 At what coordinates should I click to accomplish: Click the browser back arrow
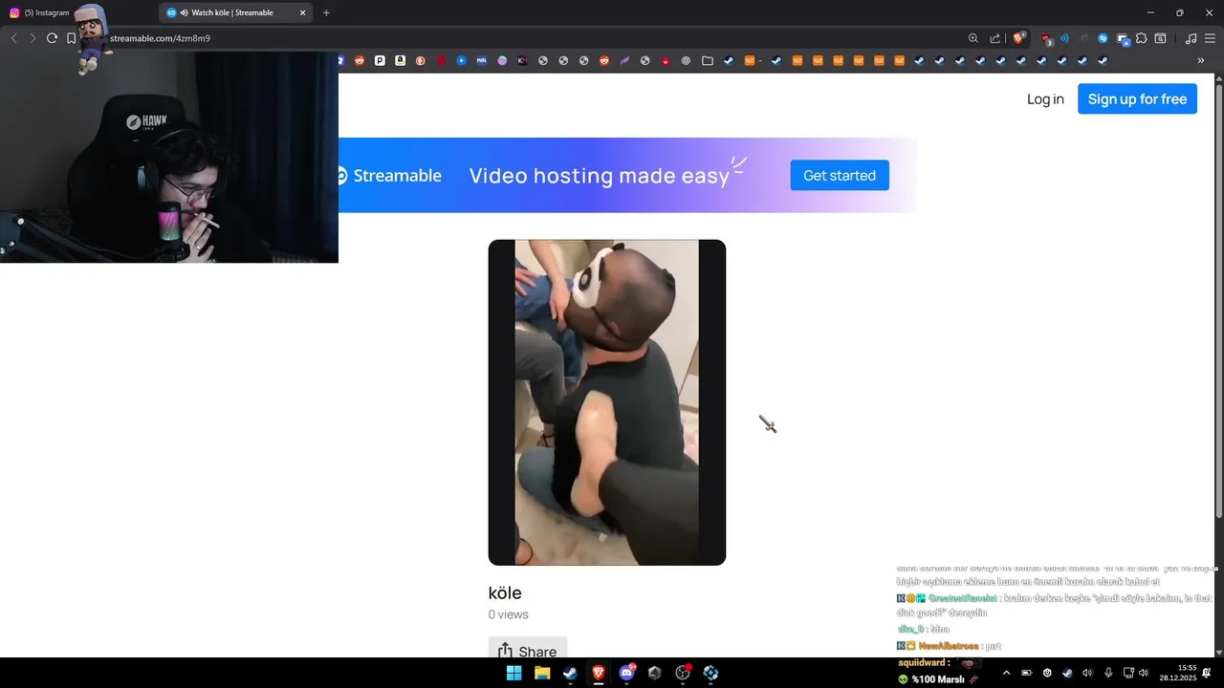[x=13, y=38]
